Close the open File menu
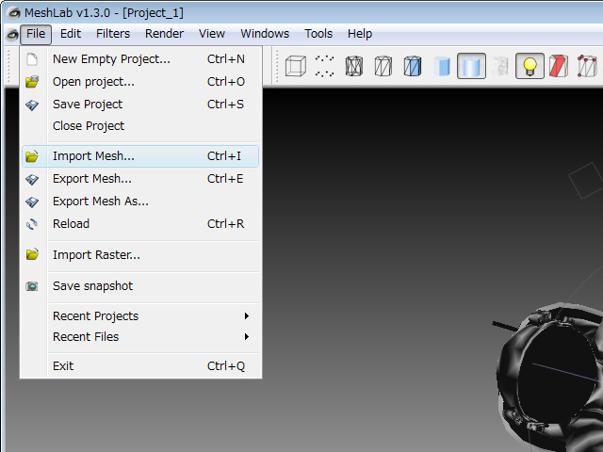The image size is (603, 452). pos(36,34)
